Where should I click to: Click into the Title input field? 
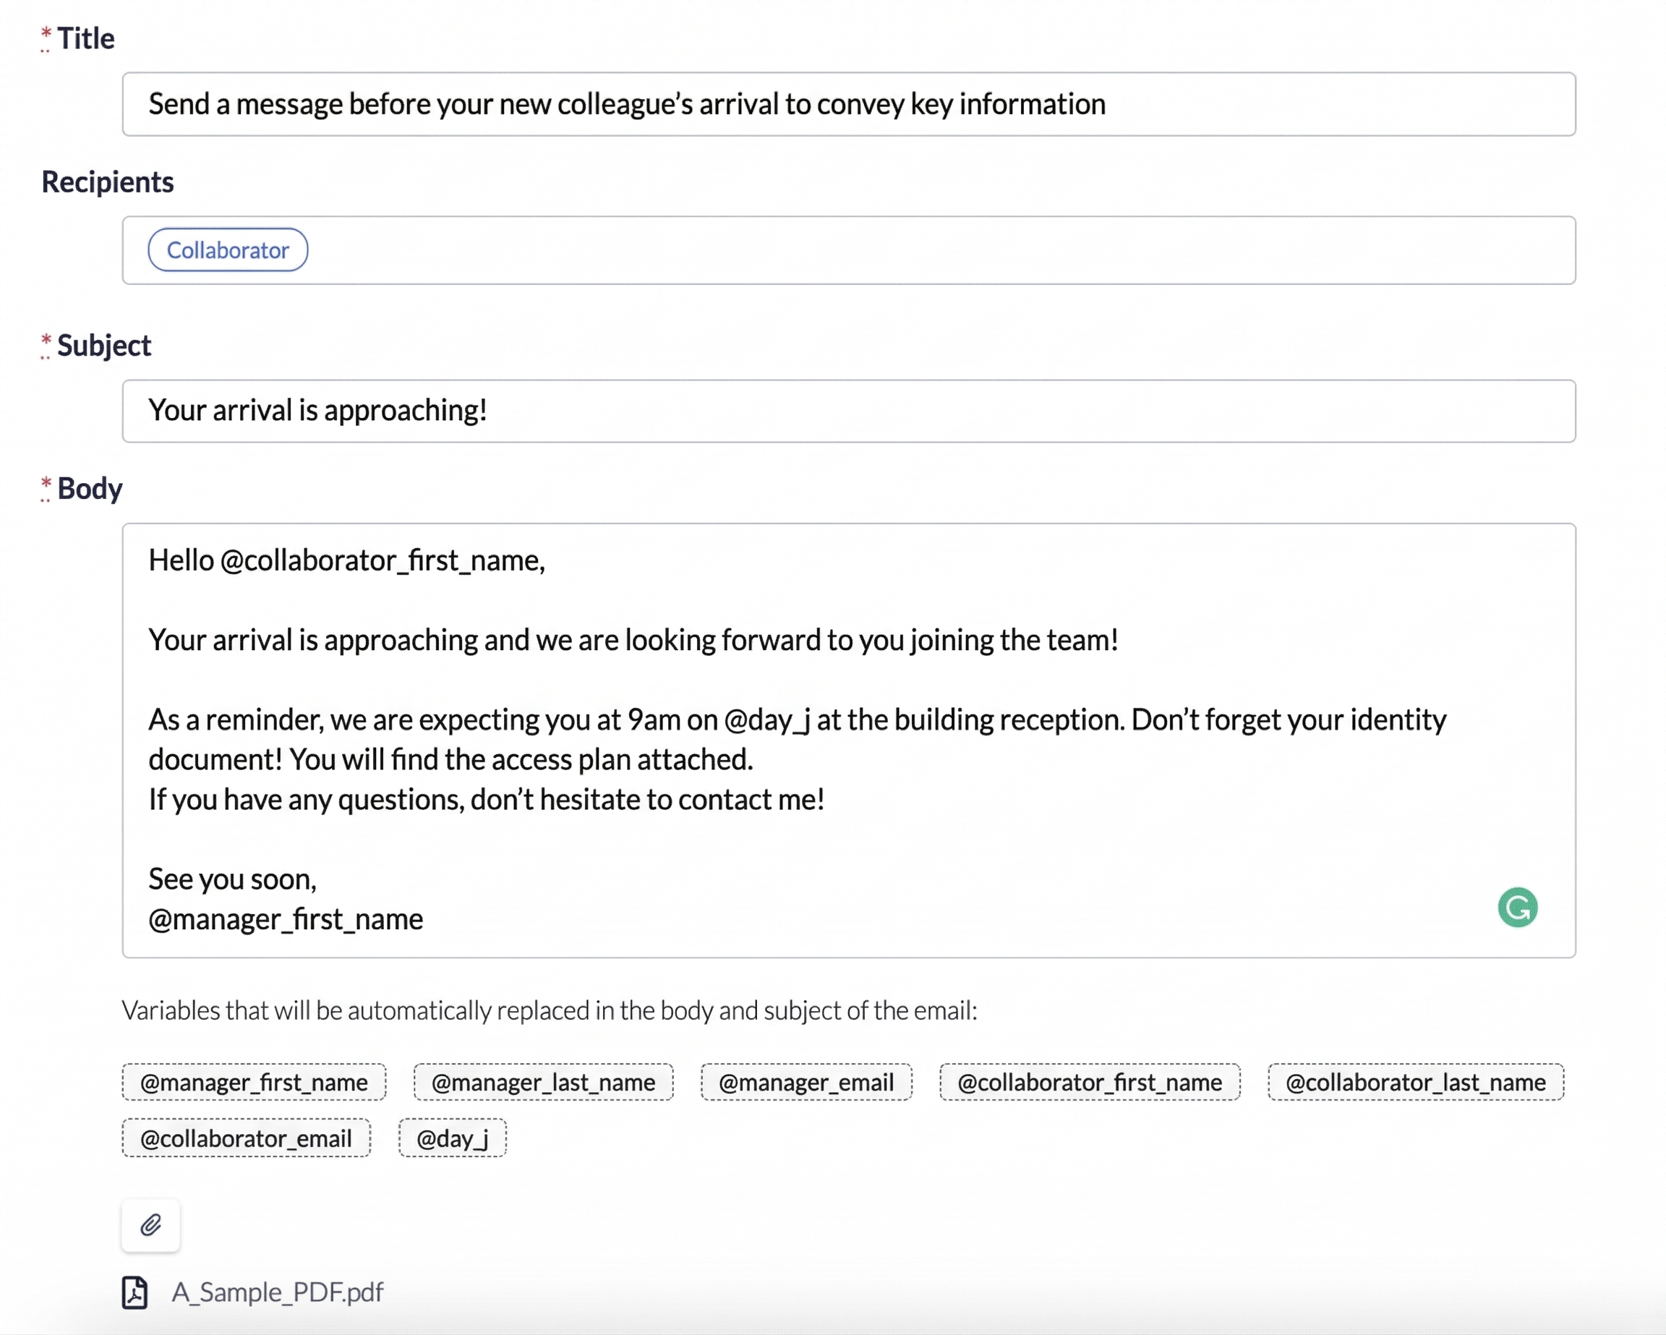pyautogui.click(x=848, y=104)
